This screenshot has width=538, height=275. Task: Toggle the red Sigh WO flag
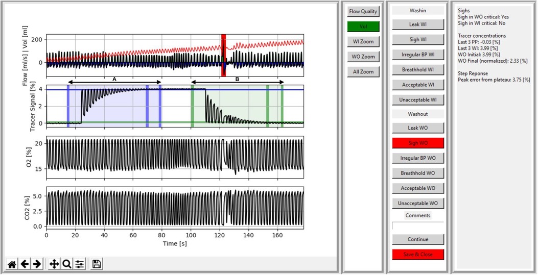418,143
